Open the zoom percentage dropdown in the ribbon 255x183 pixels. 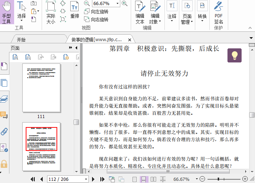click(x=117, y=3)
